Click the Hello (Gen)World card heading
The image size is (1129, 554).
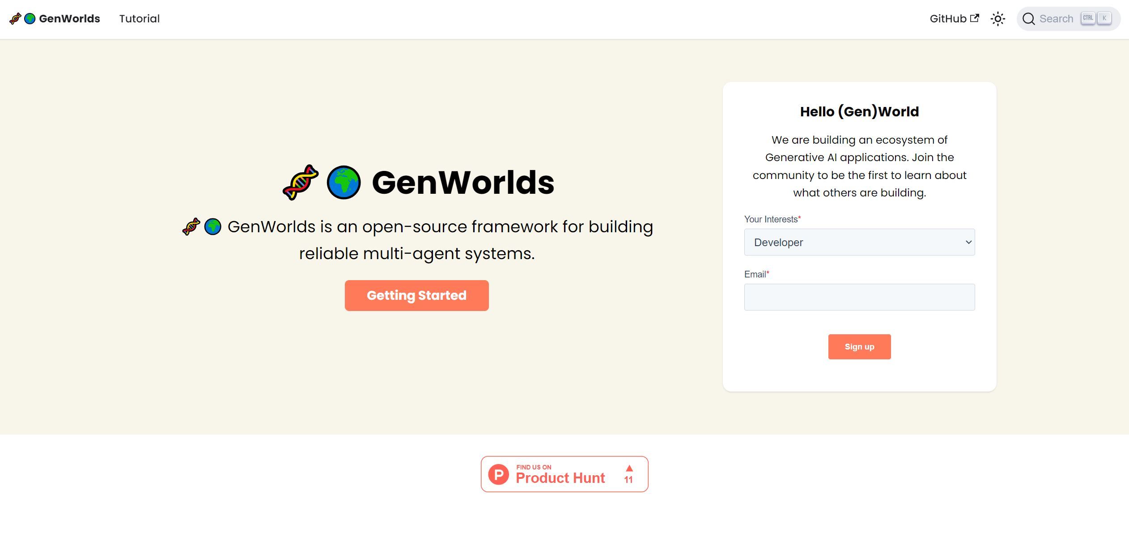[859, 111]
